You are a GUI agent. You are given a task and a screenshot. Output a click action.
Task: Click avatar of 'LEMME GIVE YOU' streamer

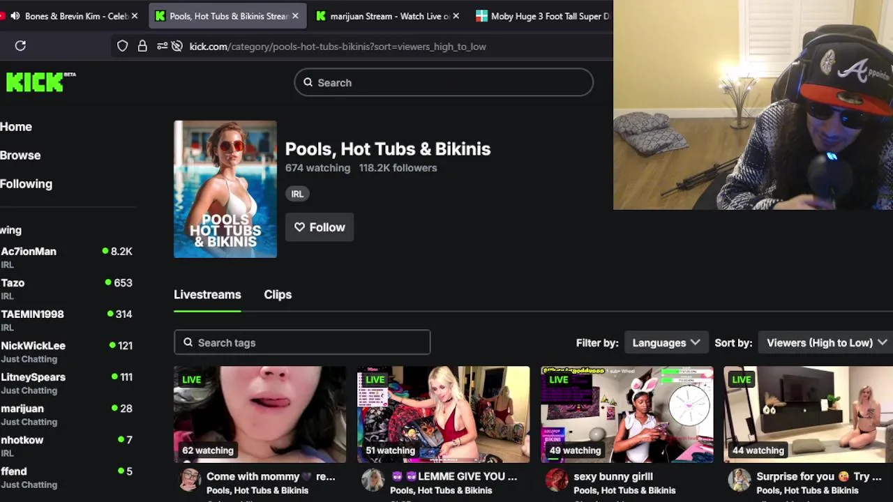[x=373, y=480]
